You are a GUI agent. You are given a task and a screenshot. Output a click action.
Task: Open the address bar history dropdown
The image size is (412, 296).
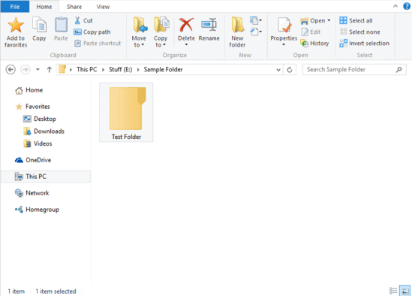point(278,70)
